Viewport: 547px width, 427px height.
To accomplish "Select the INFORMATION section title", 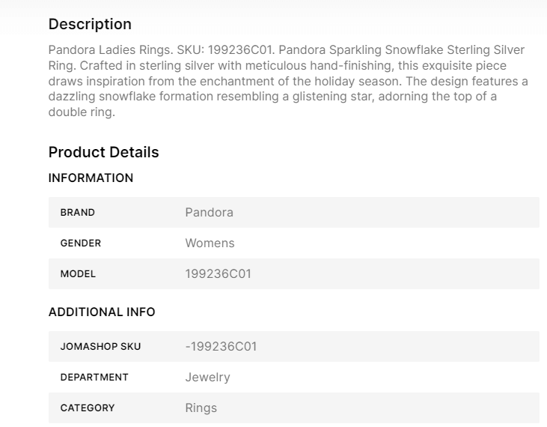I will coord(91,178).
